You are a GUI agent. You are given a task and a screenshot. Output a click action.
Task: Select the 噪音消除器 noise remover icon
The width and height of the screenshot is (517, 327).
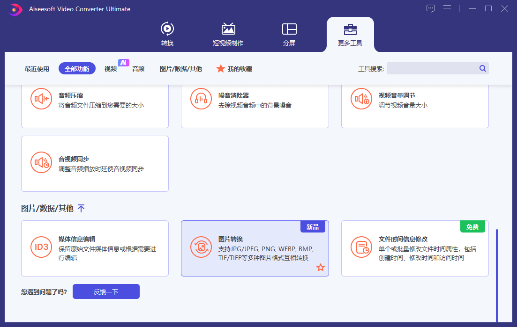[x=201, y=99]
